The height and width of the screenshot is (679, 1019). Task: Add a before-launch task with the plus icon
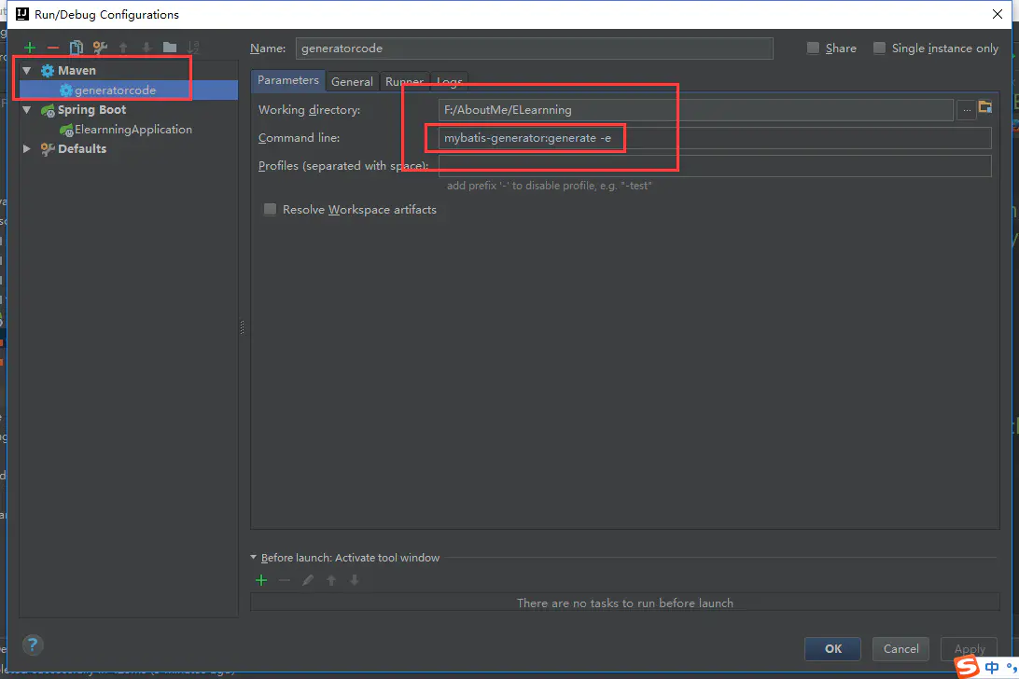tap(261, 580)
